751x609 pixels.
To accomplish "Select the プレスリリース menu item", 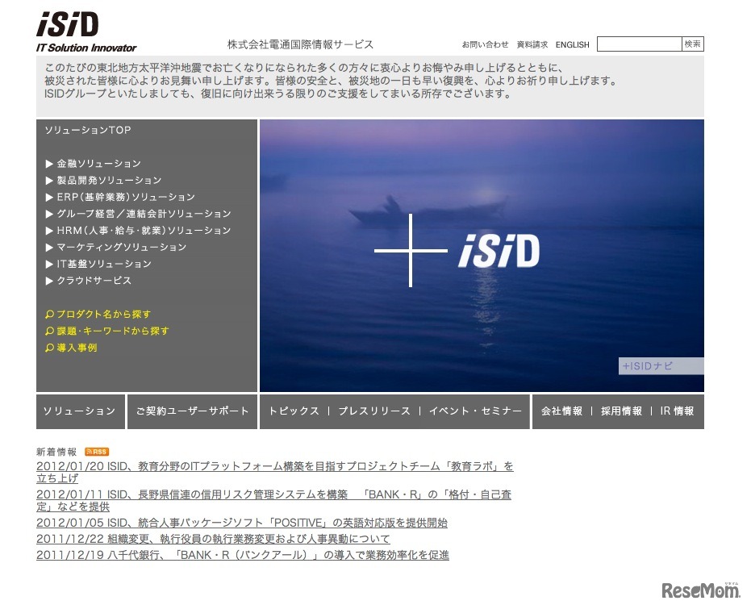I will click(x=374, y=411).
